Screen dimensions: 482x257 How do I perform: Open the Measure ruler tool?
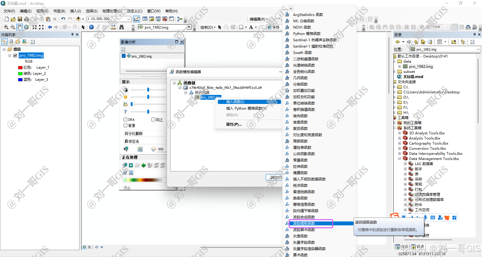pyautogui.click(x=113, y=27)
